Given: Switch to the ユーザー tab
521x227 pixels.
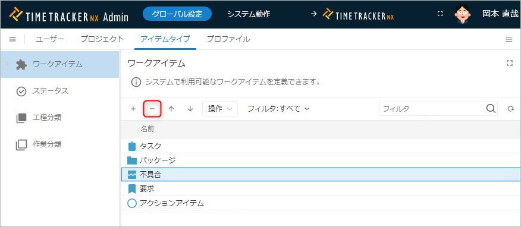Looking at the screenshot, I should click(49, 39).
